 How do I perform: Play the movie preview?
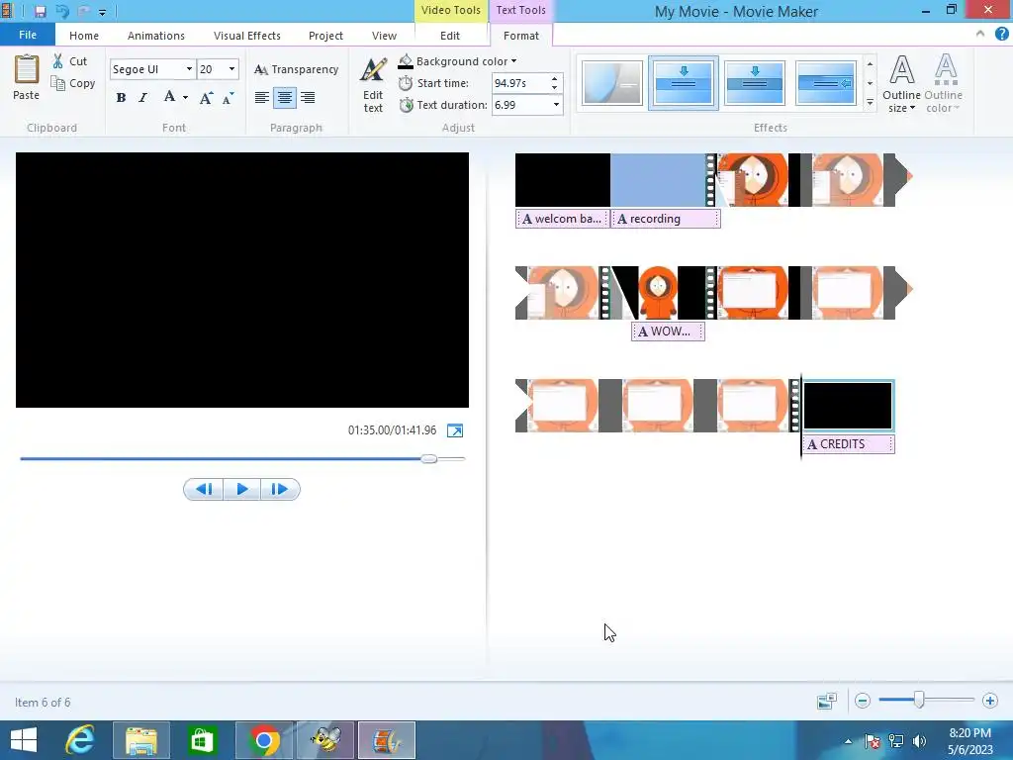click(x=242, y=489)
